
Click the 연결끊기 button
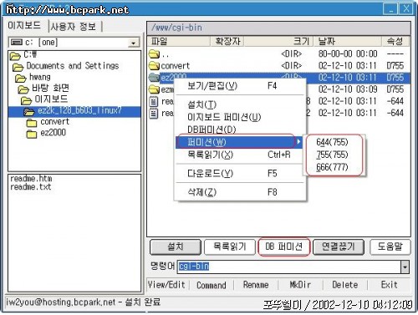click(339, 246)
